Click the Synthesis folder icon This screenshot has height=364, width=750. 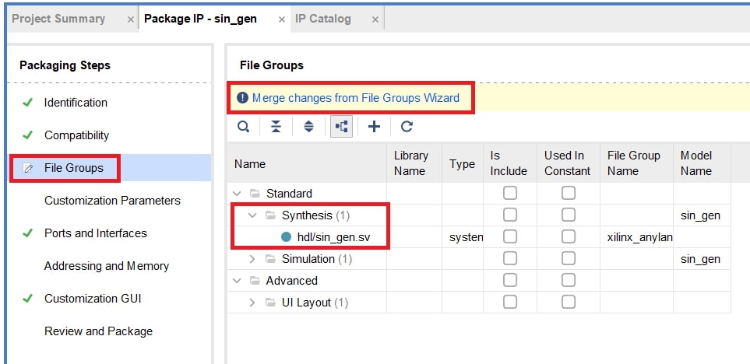click(x=270, y=215)
